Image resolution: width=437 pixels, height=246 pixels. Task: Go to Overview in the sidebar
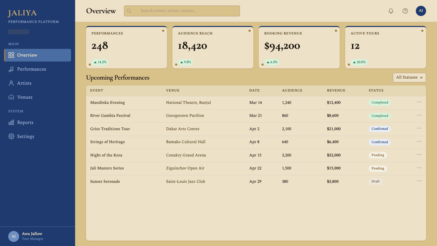[x=38, y=55]
